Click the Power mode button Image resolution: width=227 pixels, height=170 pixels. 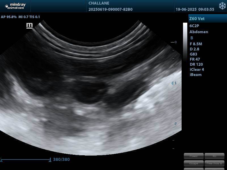pos(194,156)
